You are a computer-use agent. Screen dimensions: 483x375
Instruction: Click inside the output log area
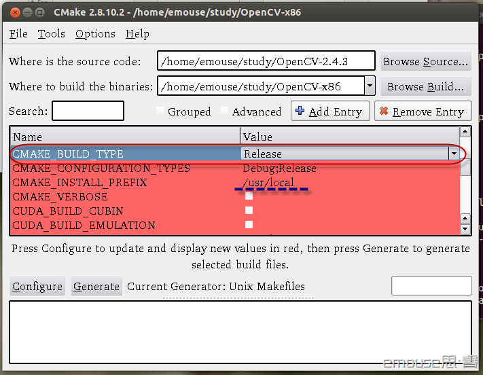tap(240, 332)
